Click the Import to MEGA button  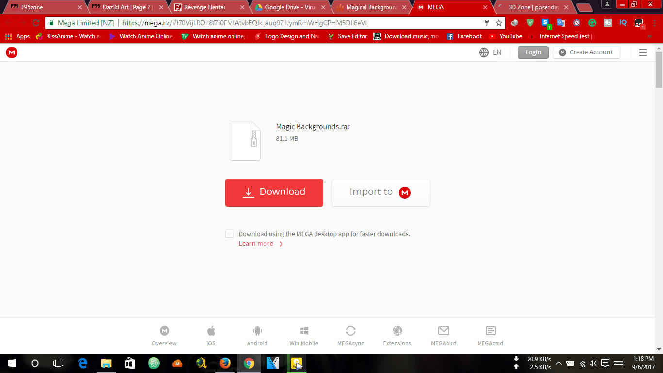tap(381, 193)
